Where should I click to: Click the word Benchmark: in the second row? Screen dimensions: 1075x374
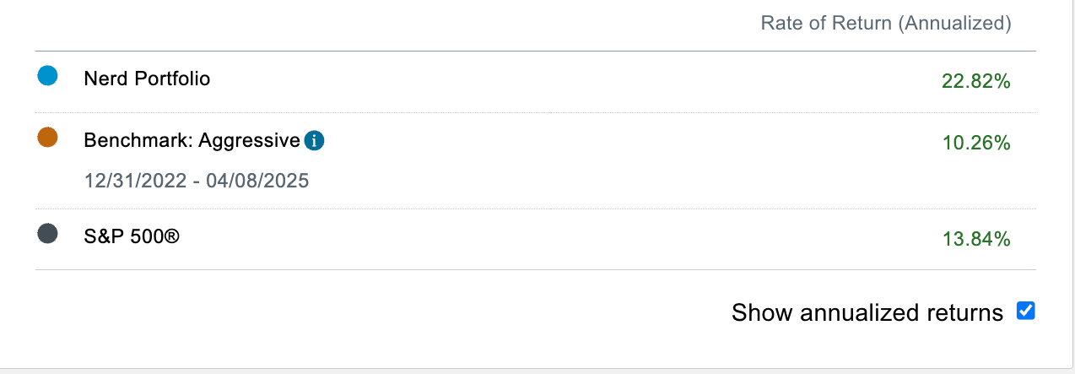tap(138, 140)
